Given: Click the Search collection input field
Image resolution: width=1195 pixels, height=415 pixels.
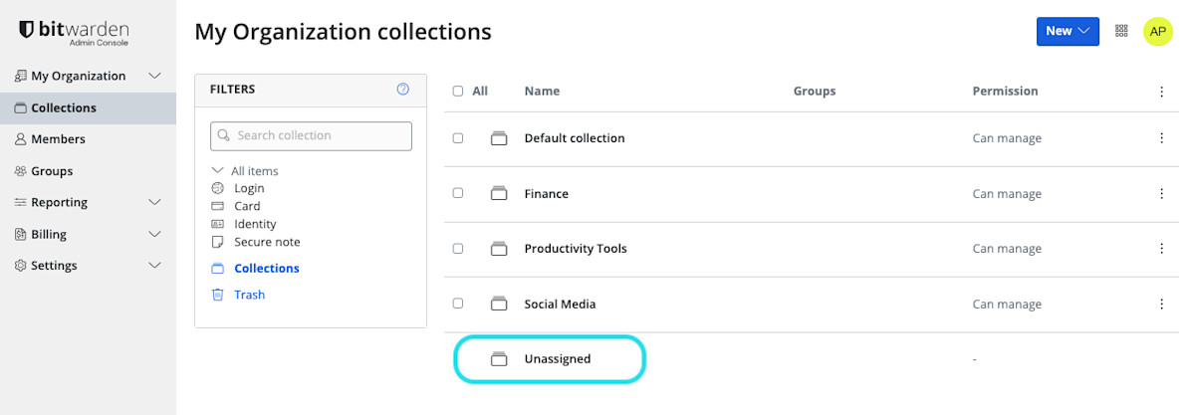Looking at the screenshot, I should (311, 135).
